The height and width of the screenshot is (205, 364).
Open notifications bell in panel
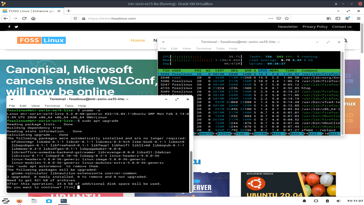pyautogui.click(x=304, y=201)
